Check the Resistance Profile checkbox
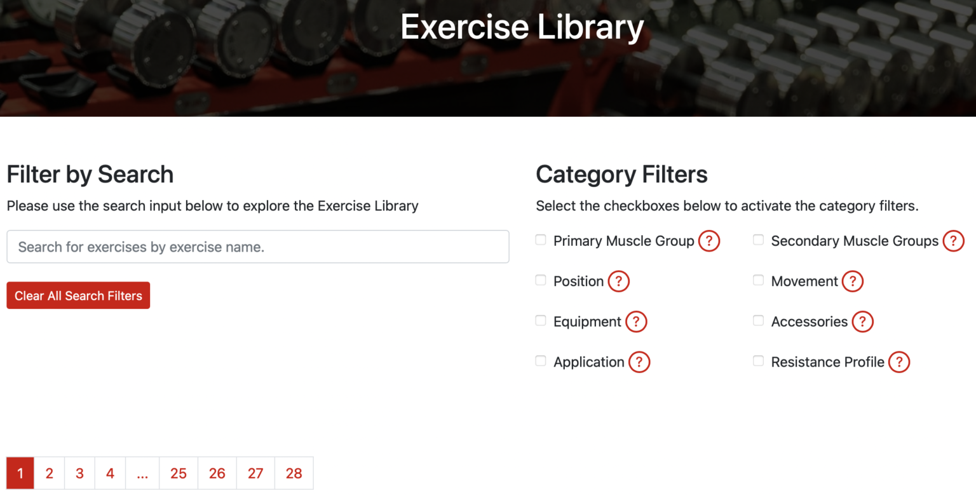 (x=758, y=361)
